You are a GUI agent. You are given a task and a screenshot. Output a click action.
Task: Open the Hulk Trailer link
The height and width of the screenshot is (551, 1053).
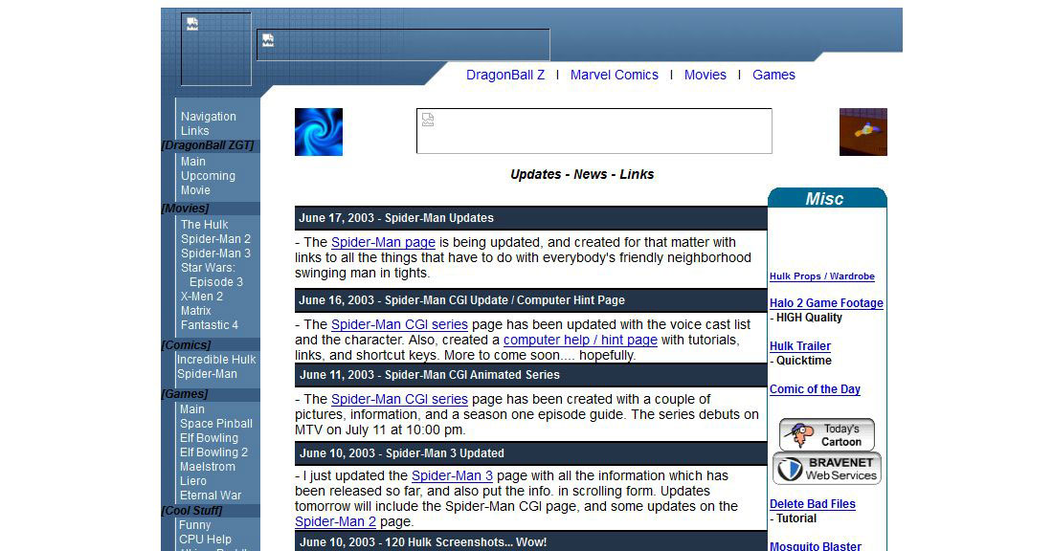point(800,346)
